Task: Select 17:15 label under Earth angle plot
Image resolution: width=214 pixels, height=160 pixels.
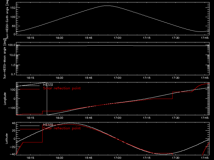Action: coord(147,38)
